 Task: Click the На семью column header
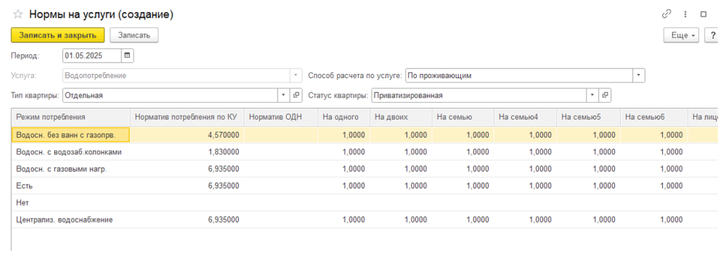tap(463, 117)
